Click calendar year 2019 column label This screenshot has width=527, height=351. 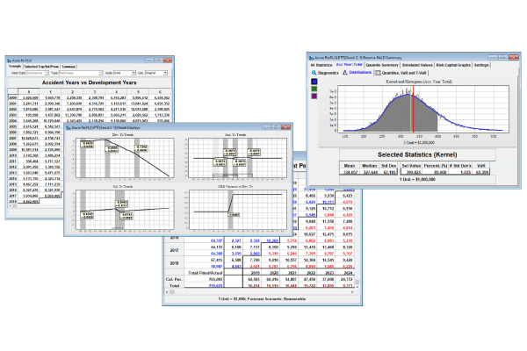256,273
